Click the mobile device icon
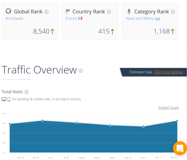 coord(9,99)
